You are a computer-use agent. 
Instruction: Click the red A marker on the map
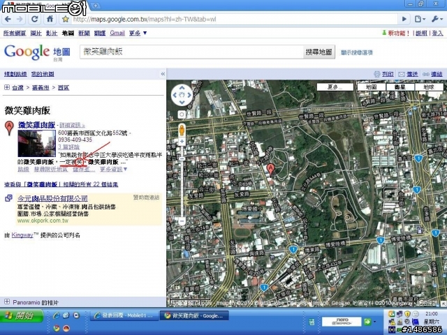[x=270, y=170]
